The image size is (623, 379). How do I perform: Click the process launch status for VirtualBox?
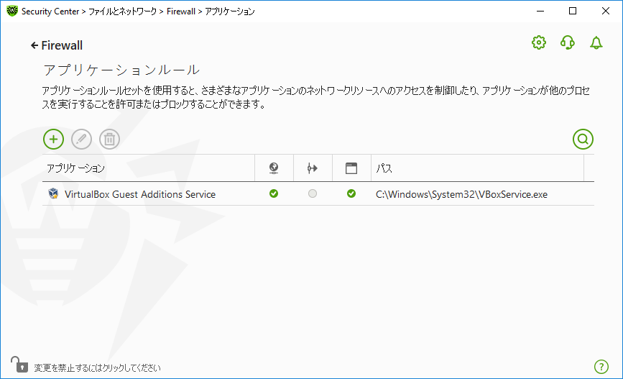pyautogui.click(x=351, y=193)
